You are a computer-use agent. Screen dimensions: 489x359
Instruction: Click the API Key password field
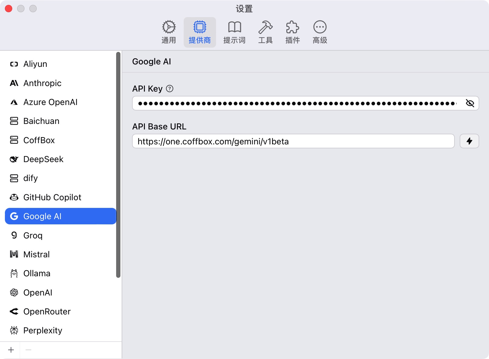tap(305, 103)
